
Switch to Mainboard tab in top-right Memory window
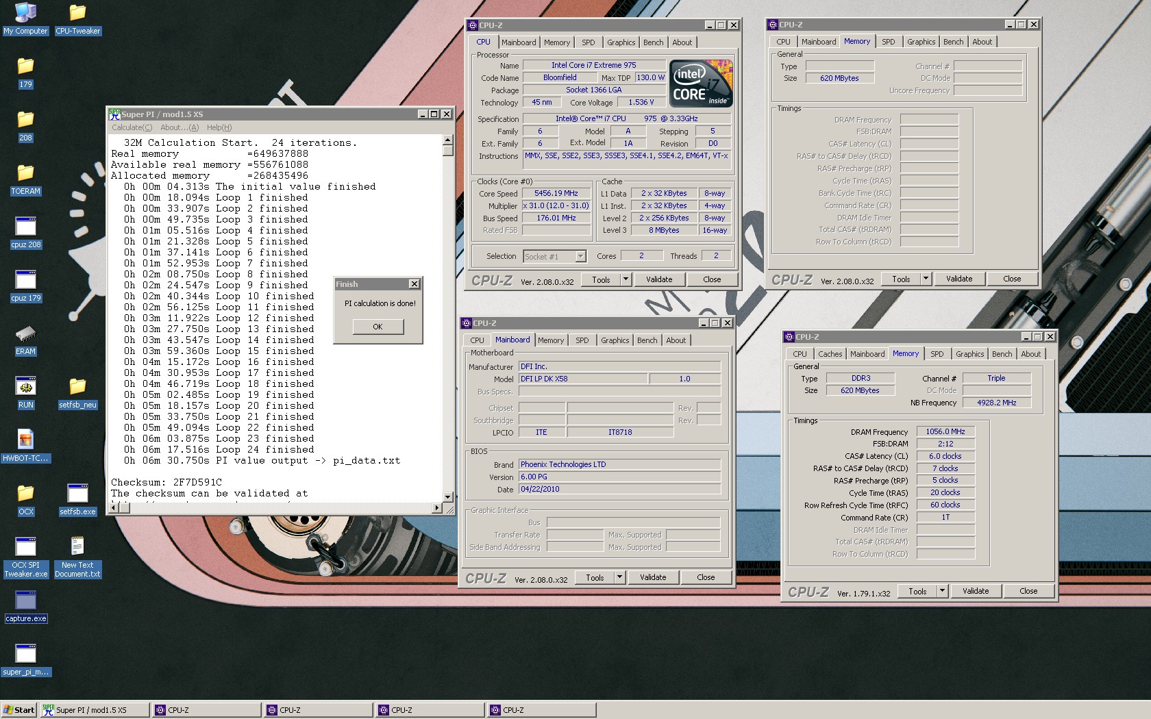819,42
